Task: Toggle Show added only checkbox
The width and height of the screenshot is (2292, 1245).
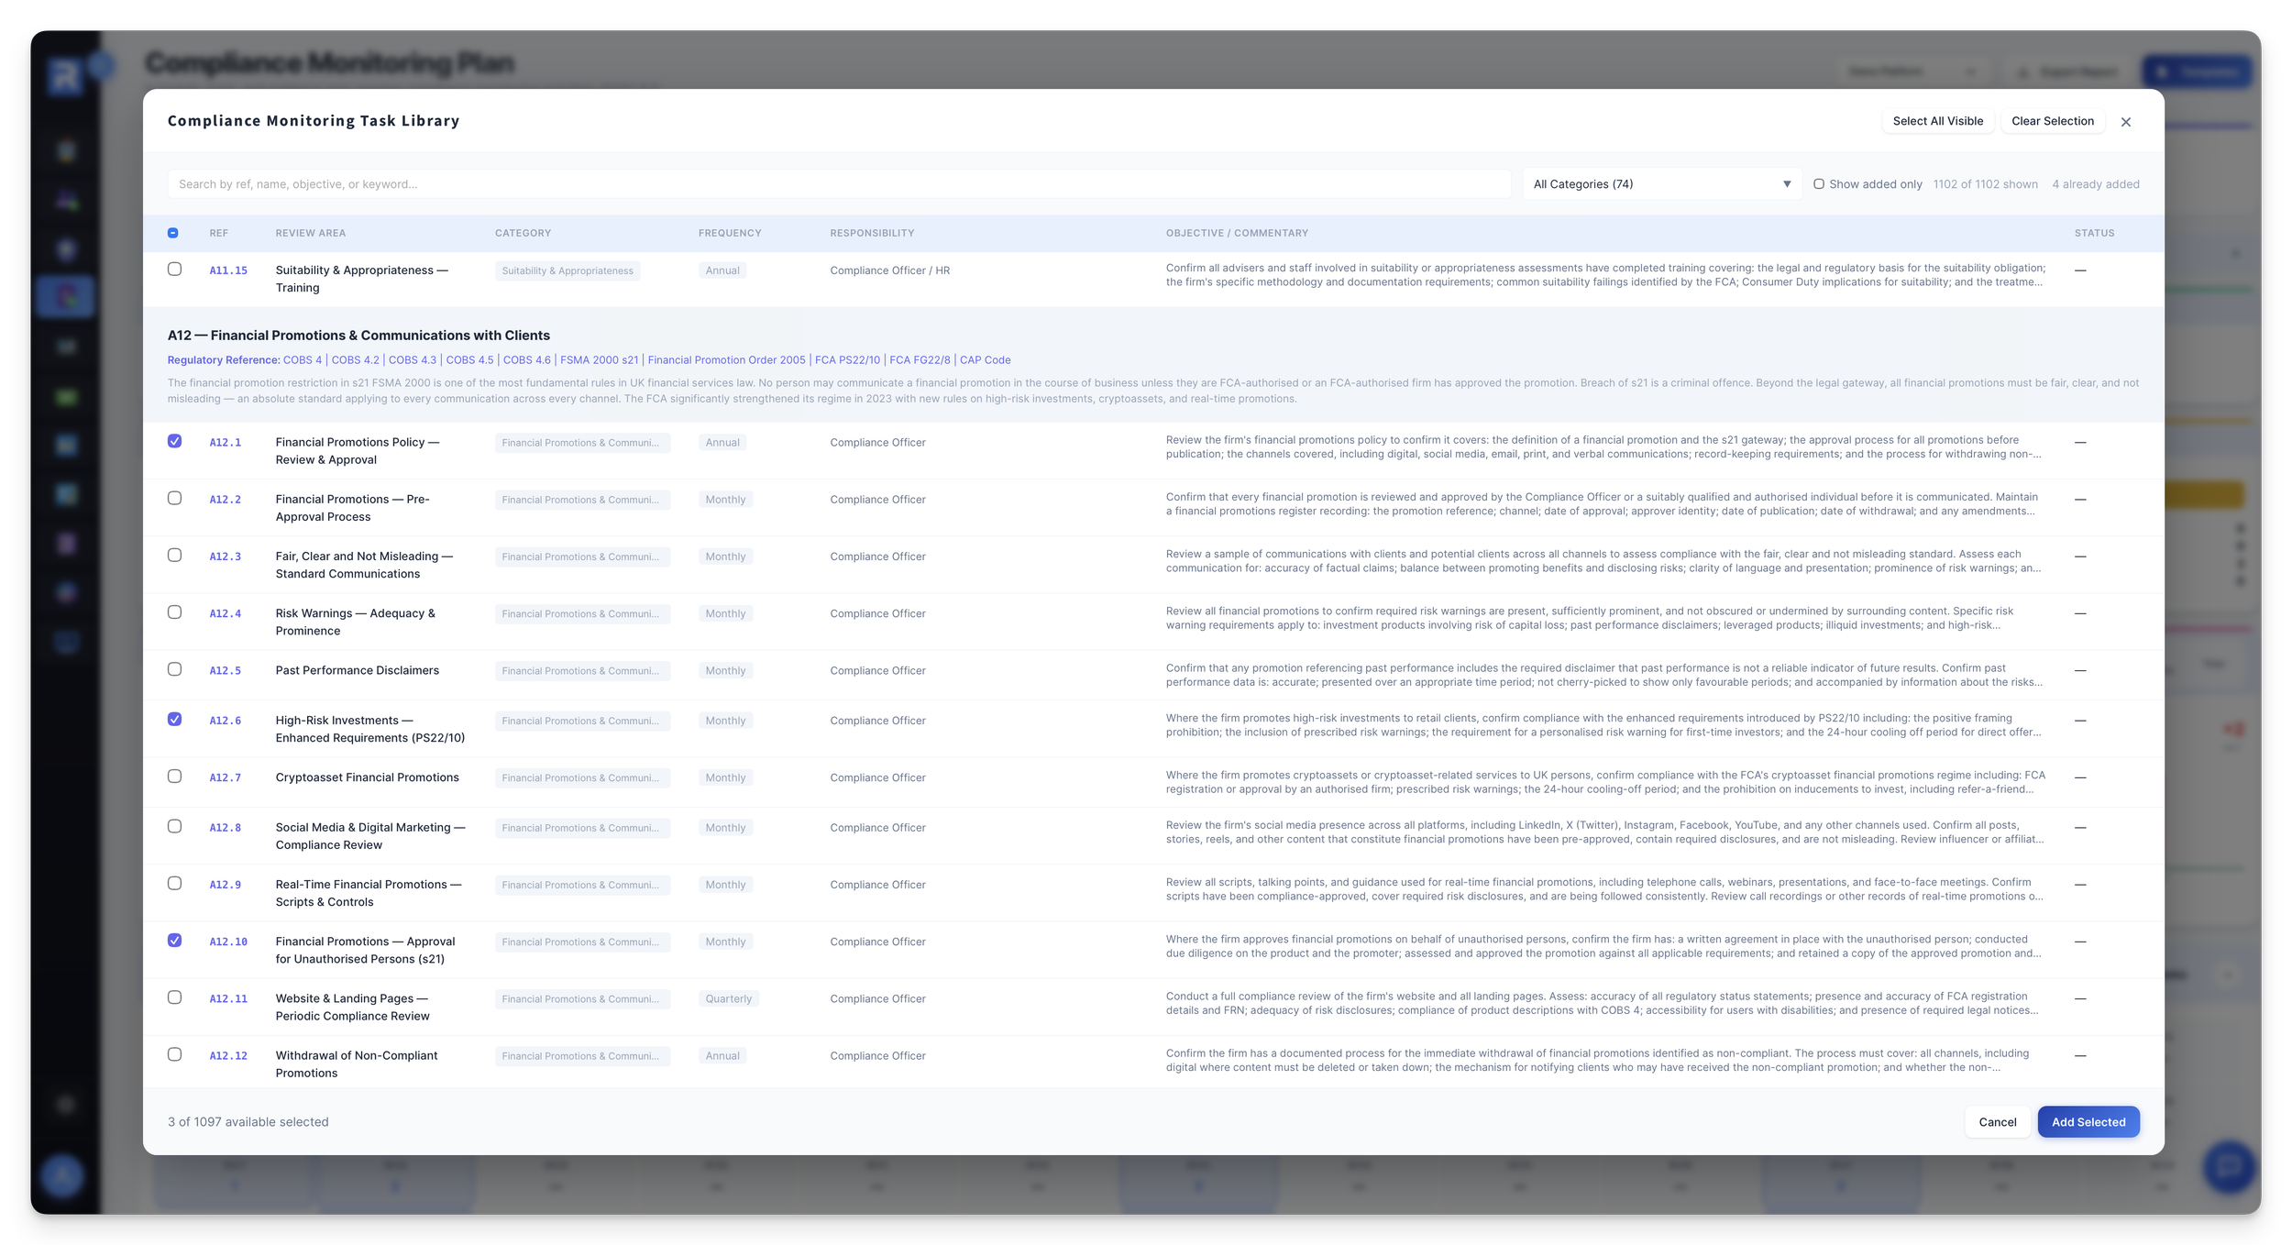Action: [x=1819, y=184]
